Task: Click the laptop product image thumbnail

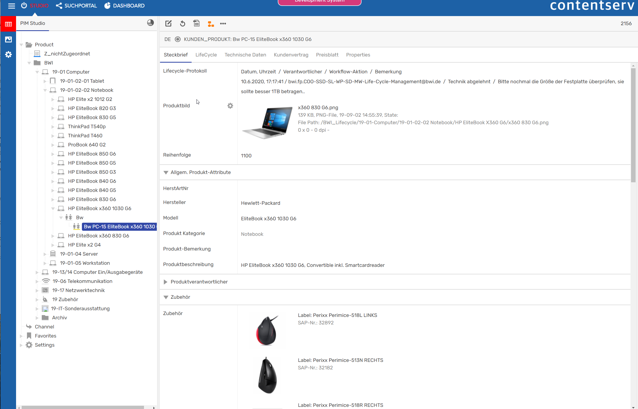Action: coord(267,122)
